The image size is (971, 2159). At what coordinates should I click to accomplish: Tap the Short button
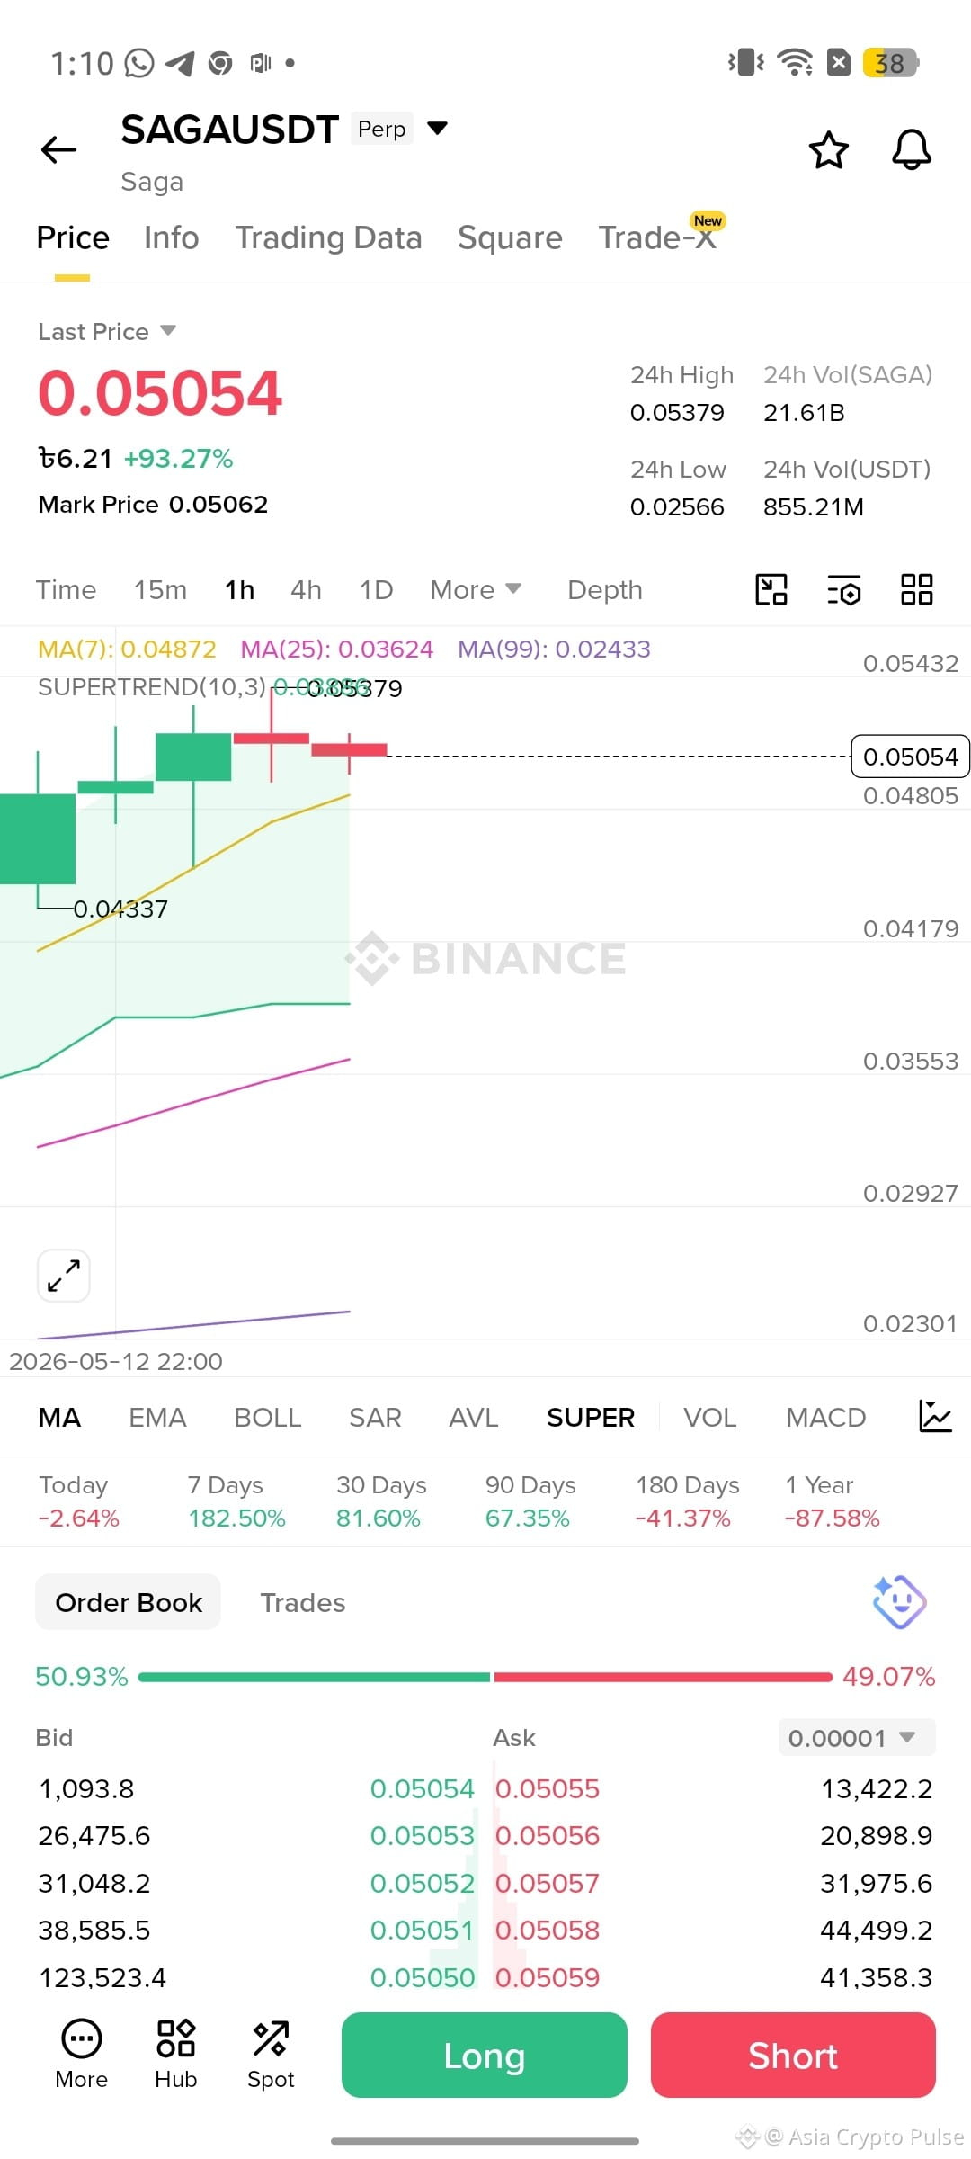[x=793, y=2056]
